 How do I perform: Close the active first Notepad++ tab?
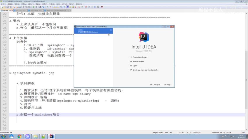12,10
